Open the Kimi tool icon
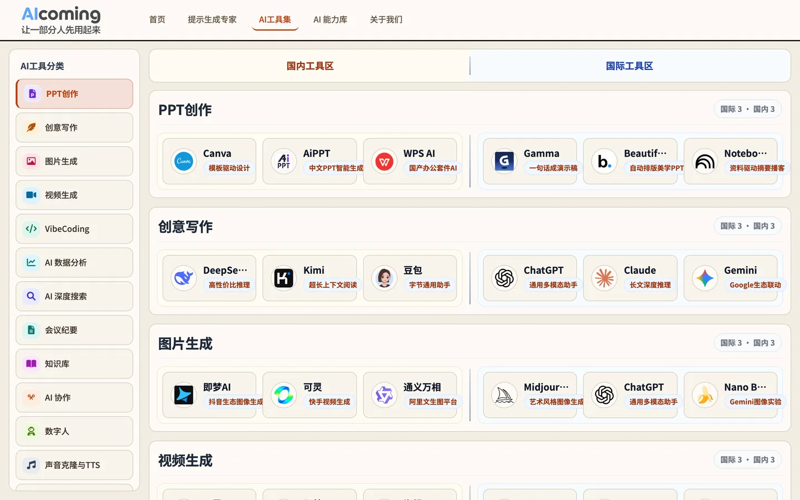The height and width of the screenshot is (500, 800). click(284, 278)
